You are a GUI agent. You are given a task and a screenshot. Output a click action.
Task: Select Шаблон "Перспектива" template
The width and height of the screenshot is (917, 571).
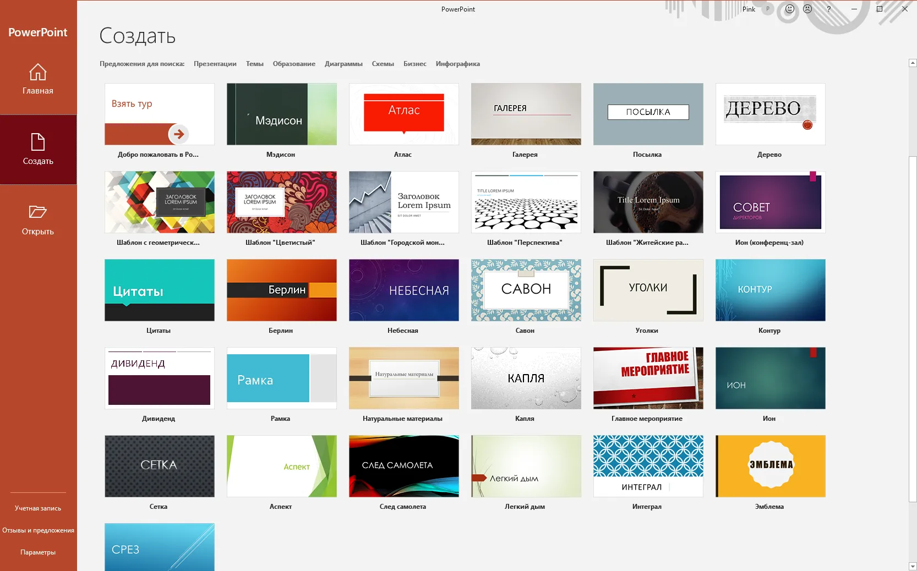point(526,202)
